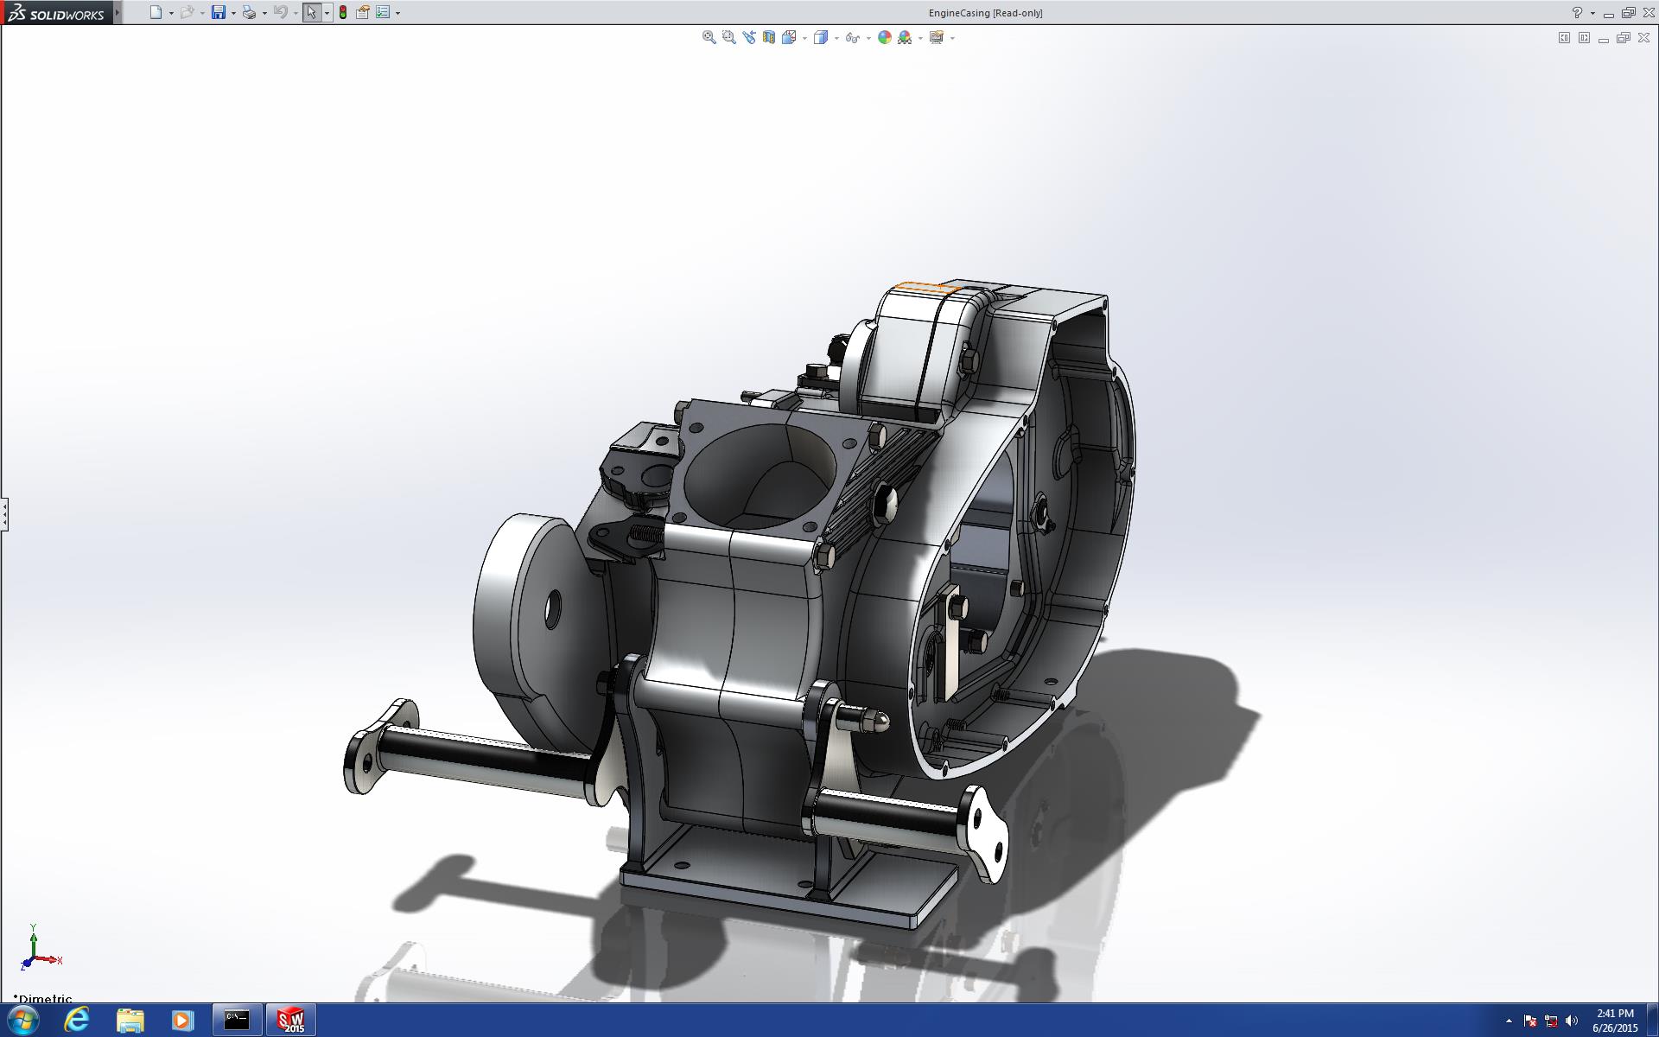Click Zoom to Fit magnifier icon
This screenshot has height=1037, width=1659.
(709, 37)
